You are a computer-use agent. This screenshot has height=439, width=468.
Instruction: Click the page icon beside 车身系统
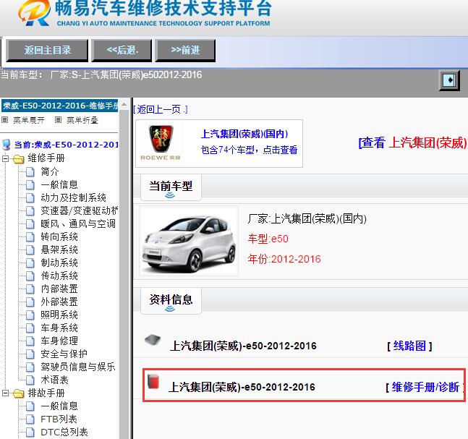pyautogui.click(x=30, y=328)
